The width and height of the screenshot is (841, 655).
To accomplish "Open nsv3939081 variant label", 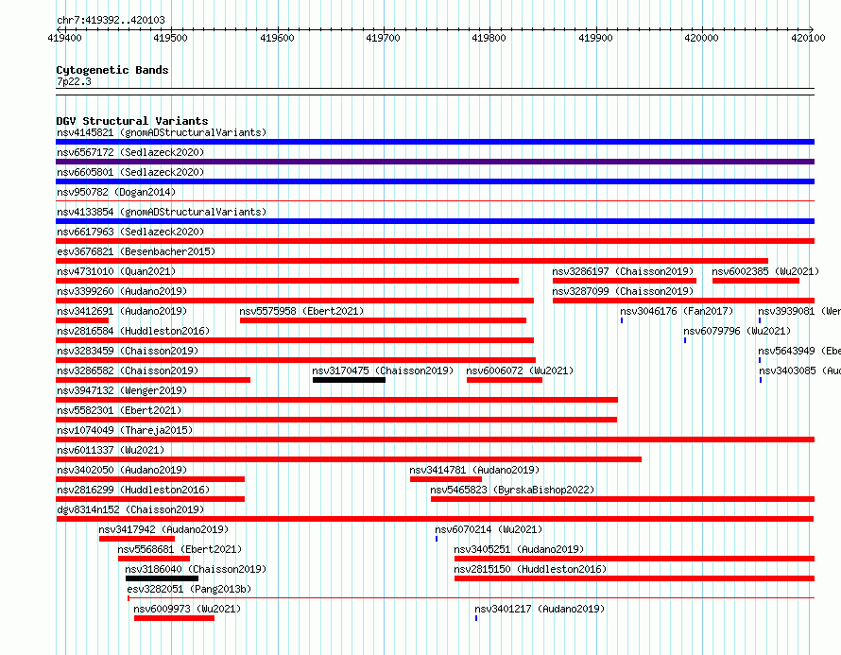I will point(799,311).
